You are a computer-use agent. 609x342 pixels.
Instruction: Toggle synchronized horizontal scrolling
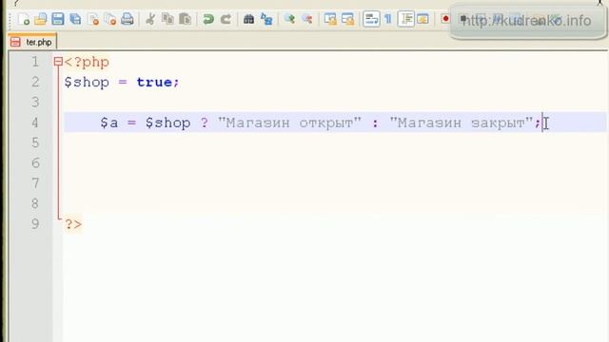pyautogui.click(x=347, y=19)
